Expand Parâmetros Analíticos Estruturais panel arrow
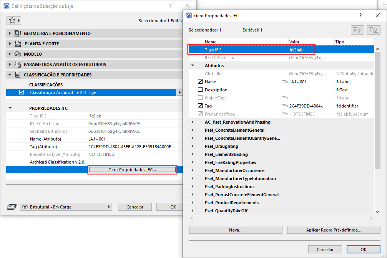Image resolution: width=387 pixels, height=258 pixels. [x=10, y=64]
